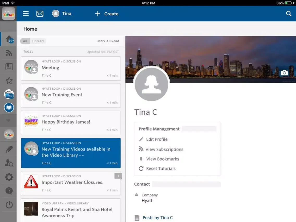This screenshot has width=296, height=222.
Task: Open Posts by Tina C link
Action: pyautogui.click(x=158, y=218)
